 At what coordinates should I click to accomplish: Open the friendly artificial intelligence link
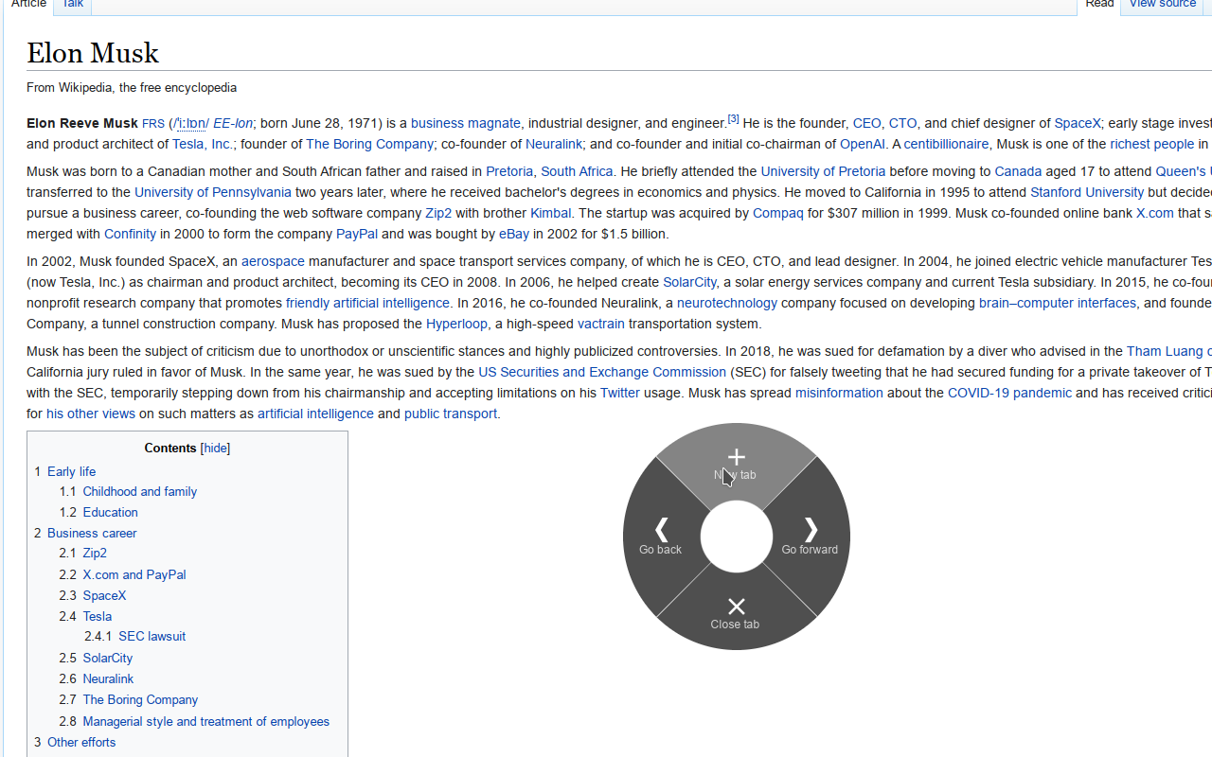tap(367, 303)
